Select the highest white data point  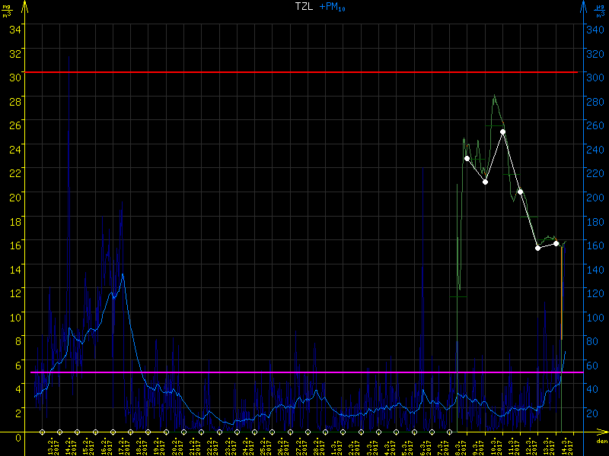click(503, 131)
